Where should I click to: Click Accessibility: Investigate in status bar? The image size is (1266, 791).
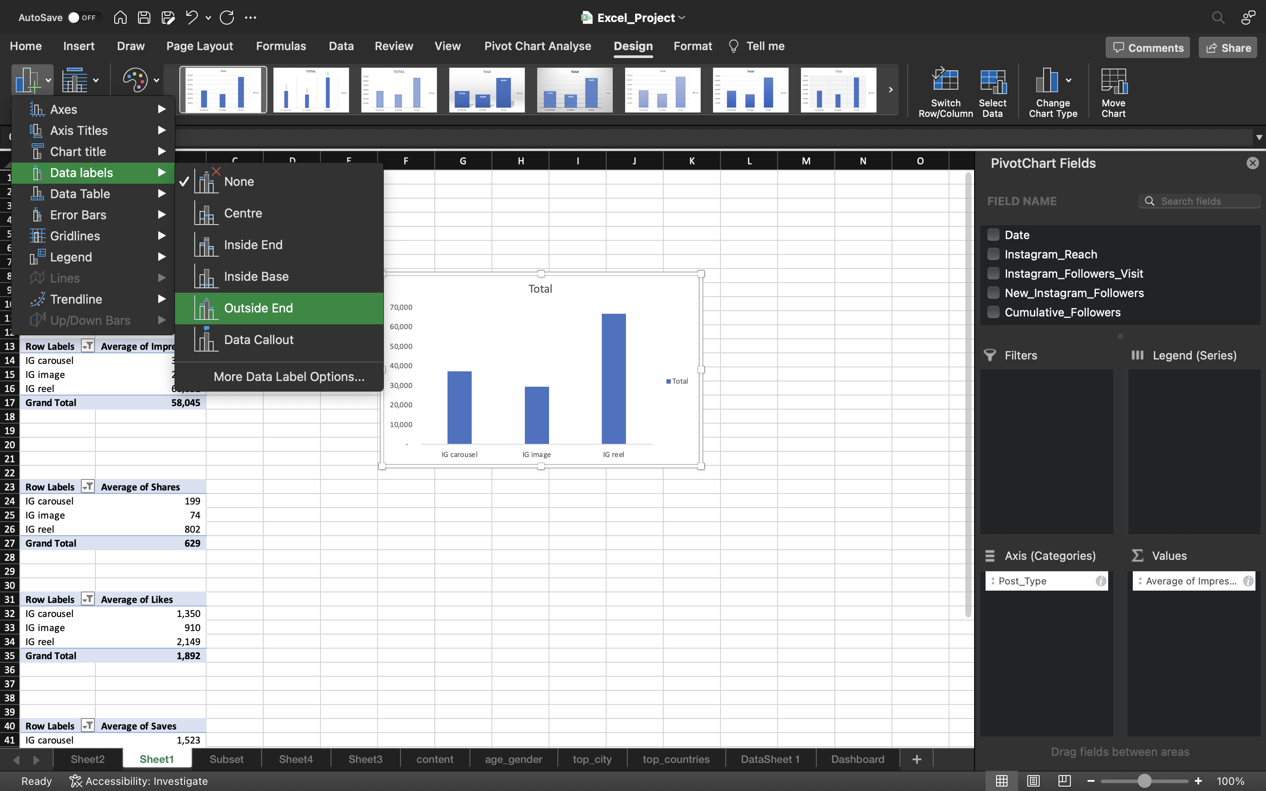139,780
